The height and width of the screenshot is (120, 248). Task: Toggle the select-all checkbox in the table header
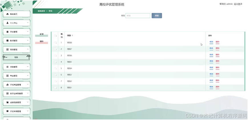point(55,36)
